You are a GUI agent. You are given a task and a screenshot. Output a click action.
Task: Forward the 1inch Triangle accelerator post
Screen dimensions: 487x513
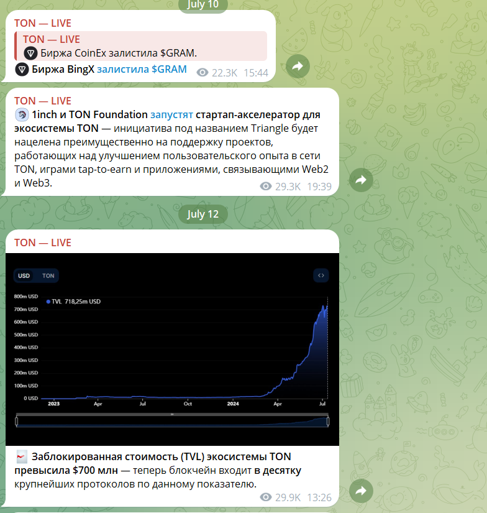tap(361, 180)
